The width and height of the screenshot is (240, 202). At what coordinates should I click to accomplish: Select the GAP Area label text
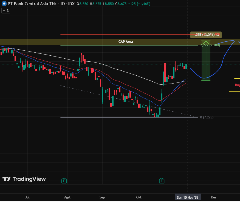click(x=126, y=42)
